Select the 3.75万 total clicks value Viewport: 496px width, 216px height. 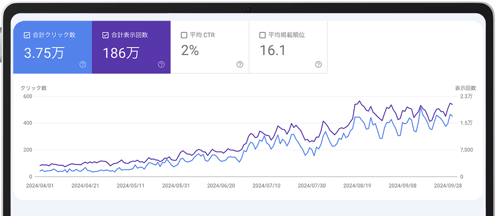pos(44,53)
